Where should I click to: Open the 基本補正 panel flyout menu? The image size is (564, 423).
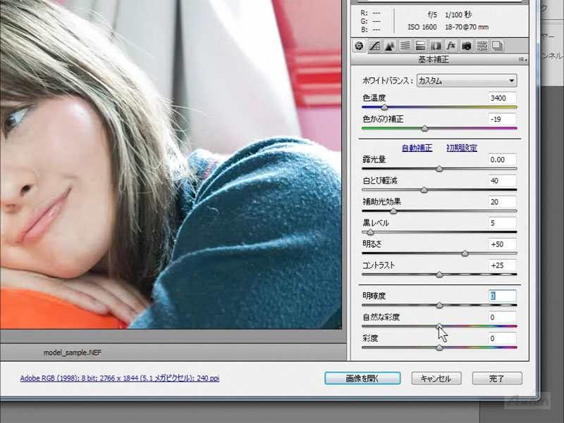point(522,60)
